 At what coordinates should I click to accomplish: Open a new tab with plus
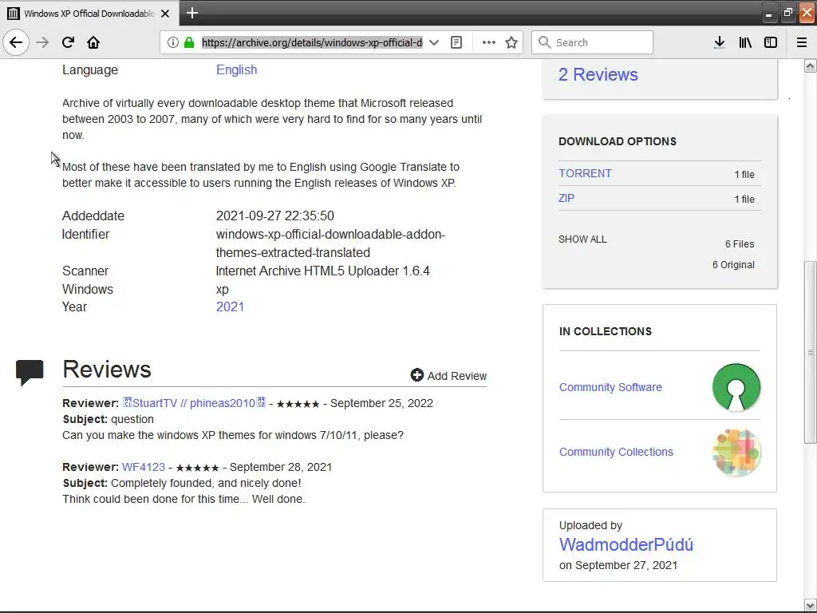pyautogui.click(x=192, y=13)
